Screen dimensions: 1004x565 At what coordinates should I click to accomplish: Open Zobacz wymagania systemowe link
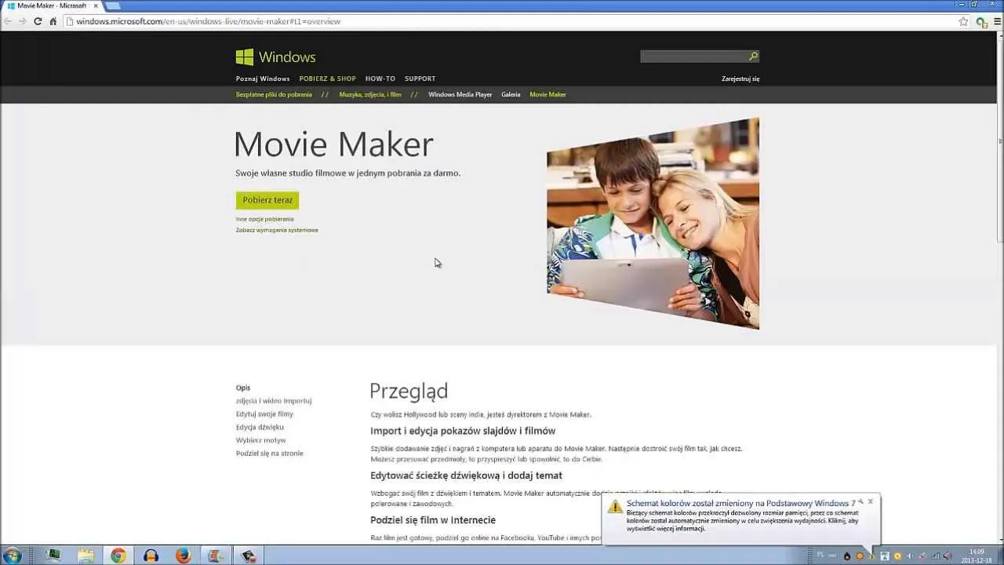coord(277,230)
